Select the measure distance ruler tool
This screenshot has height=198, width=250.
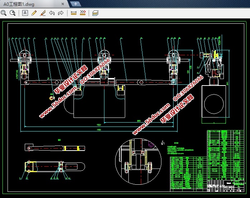(x=74, y=13)
